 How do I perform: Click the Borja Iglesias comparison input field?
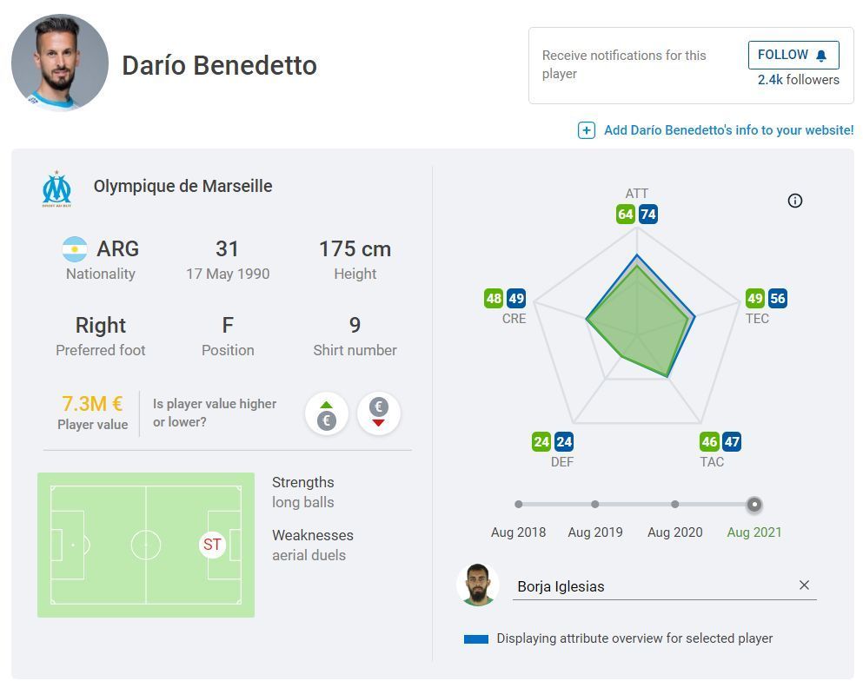(x=652, y=586)
